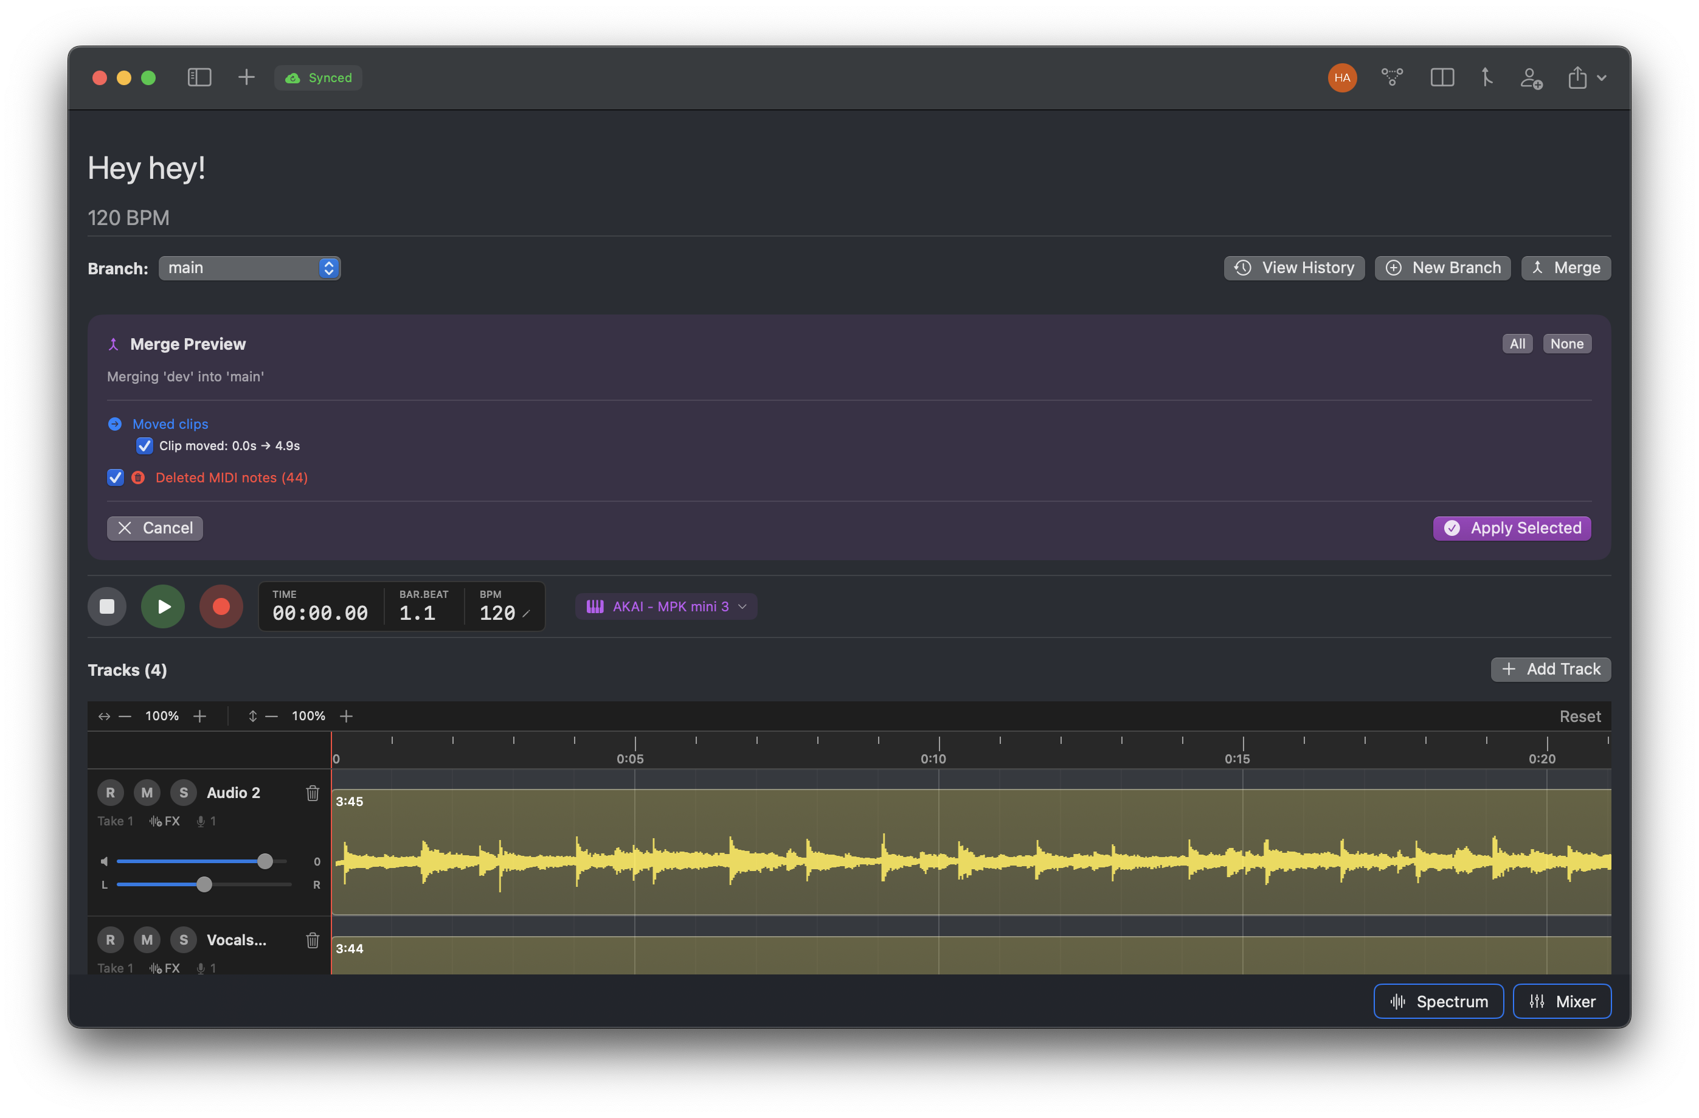
Task: Solo the Audio 2 track
Action: 184,792
